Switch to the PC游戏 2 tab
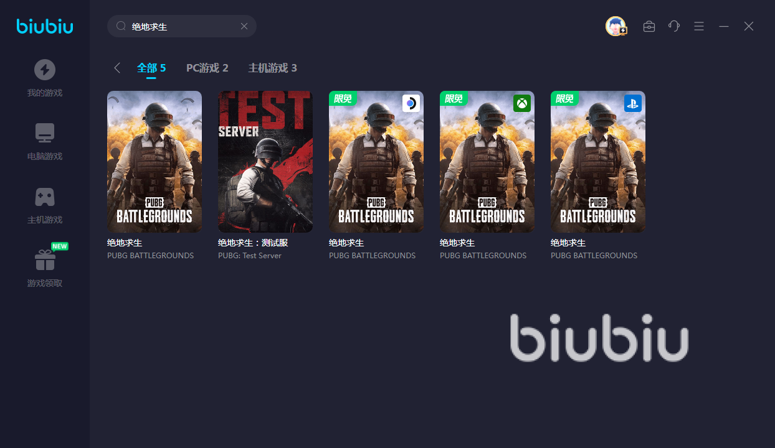The height and width of the screenshot is (448, 775). coord(207,68)
